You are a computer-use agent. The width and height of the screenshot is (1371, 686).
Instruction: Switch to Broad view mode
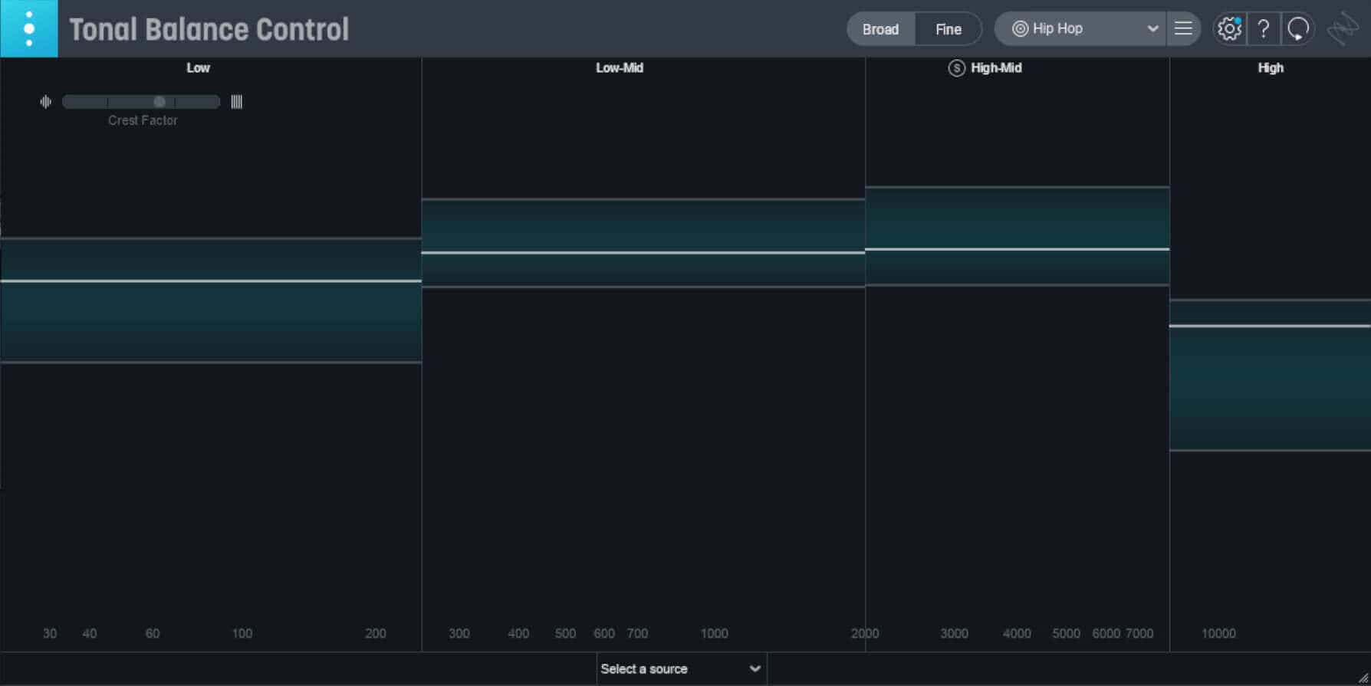point(880,29)
